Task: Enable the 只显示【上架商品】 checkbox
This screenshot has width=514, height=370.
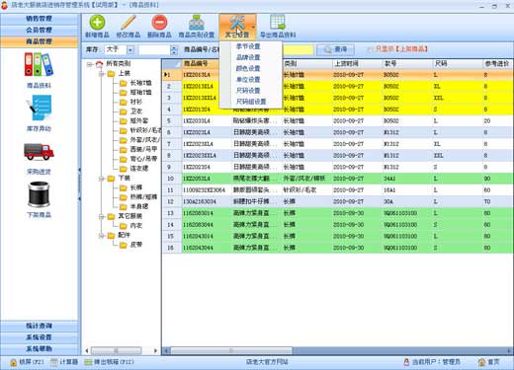Action: [370, 49]
